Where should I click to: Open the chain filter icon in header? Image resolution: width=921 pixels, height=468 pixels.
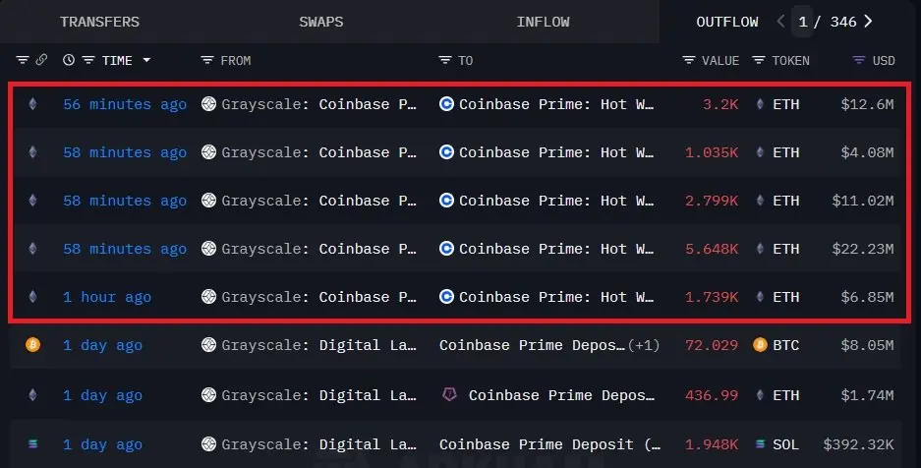pyautogui.click(x=23, y=60)
